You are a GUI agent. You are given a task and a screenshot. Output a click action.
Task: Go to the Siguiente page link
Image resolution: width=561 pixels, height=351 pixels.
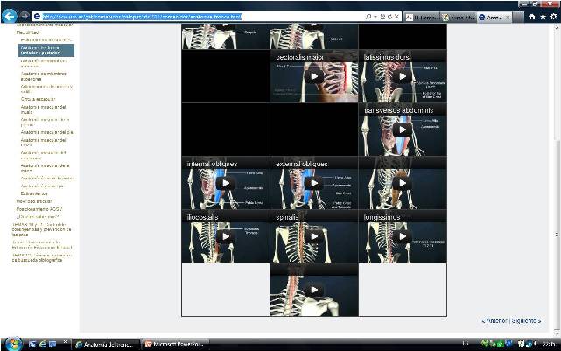(x=526, y=320)
